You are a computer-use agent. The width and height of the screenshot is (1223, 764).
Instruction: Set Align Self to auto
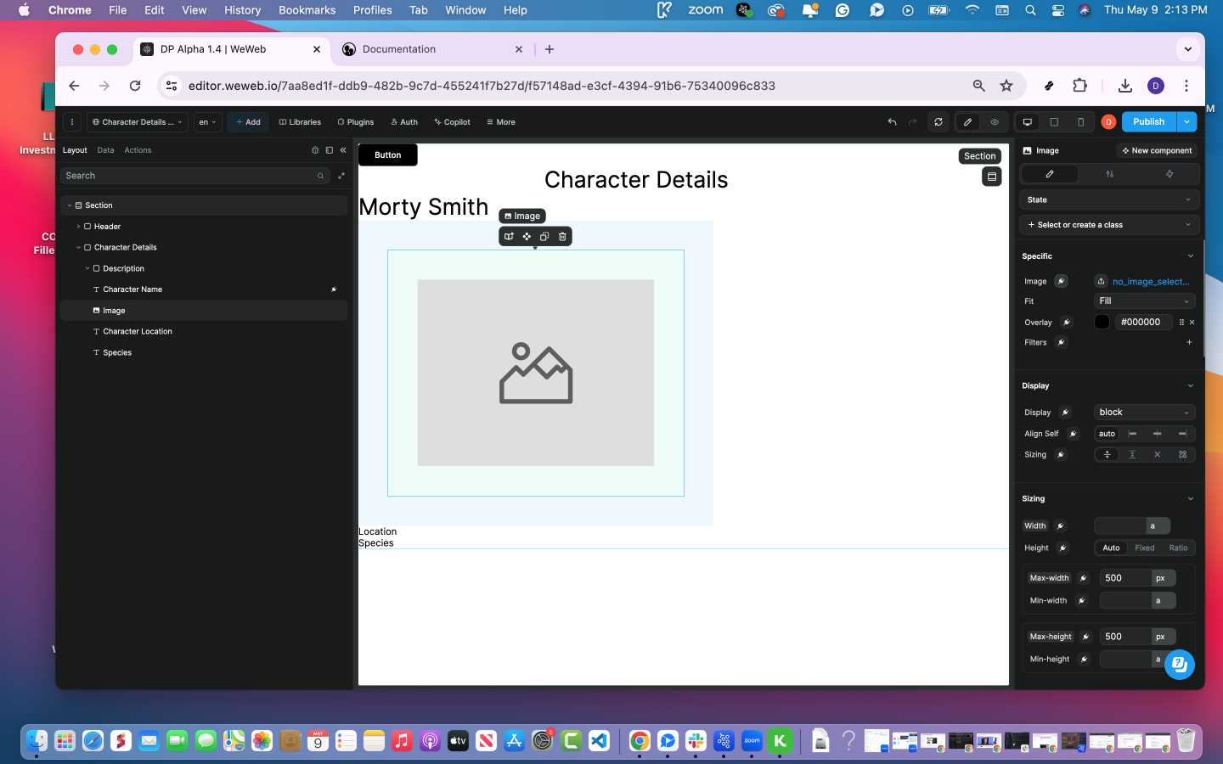(x=1107, y=434)
